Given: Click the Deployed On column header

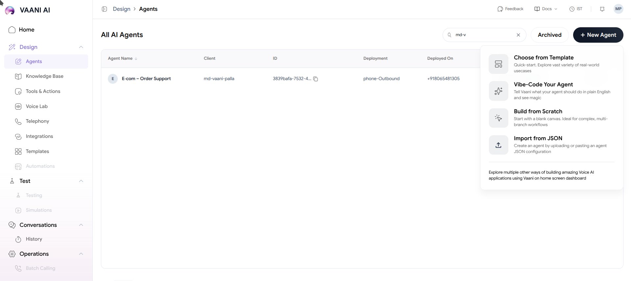Looking at the screenshot, I should (440, 58).
